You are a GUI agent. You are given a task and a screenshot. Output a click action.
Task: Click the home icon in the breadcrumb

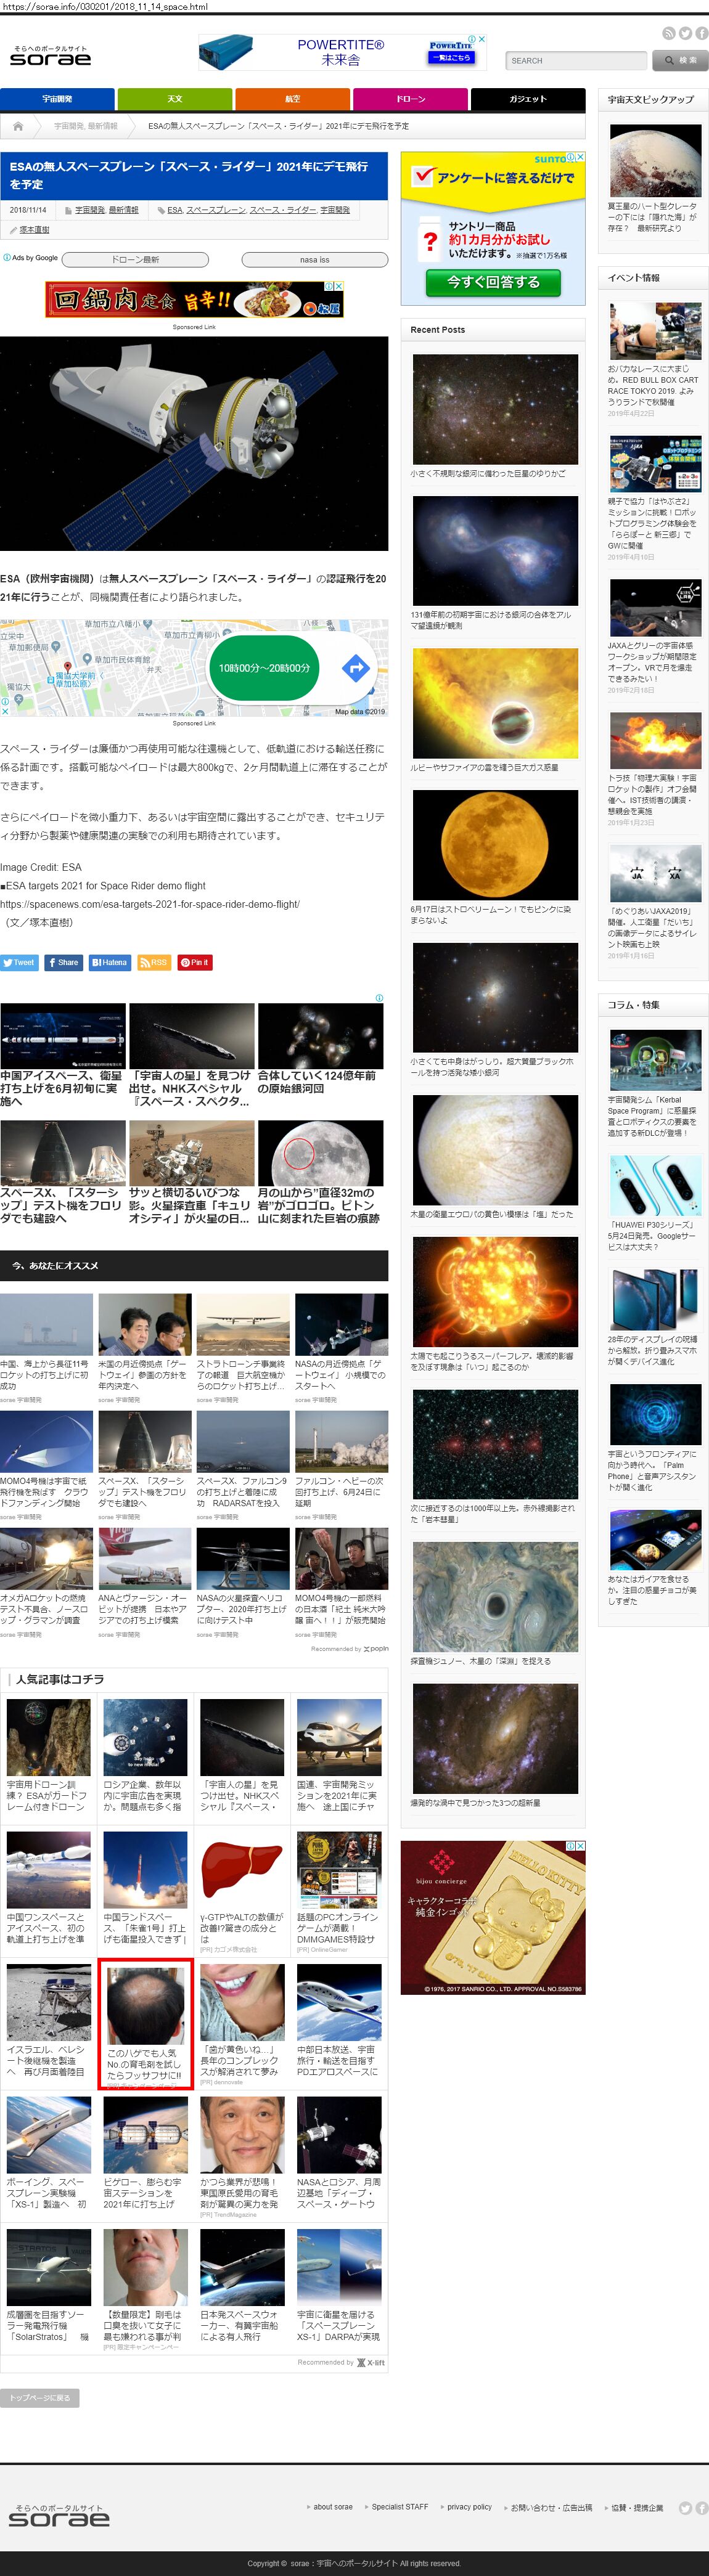[18, 126]
